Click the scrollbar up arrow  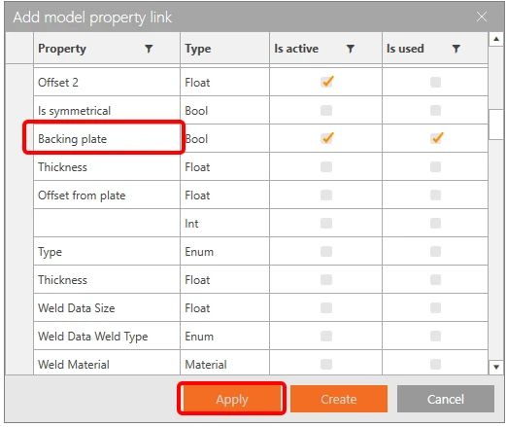(496, 39)
